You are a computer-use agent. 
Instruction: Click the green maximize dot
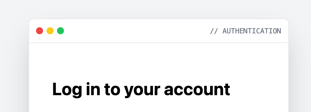click(x=60, y=31)
